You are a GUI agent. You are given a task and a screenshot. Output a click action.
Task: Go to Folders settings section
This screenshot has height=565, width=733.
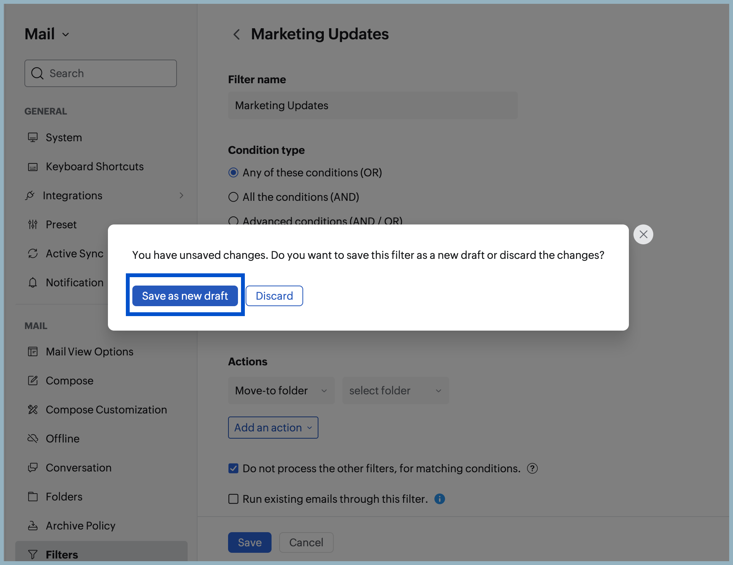(x=64, y=497)
